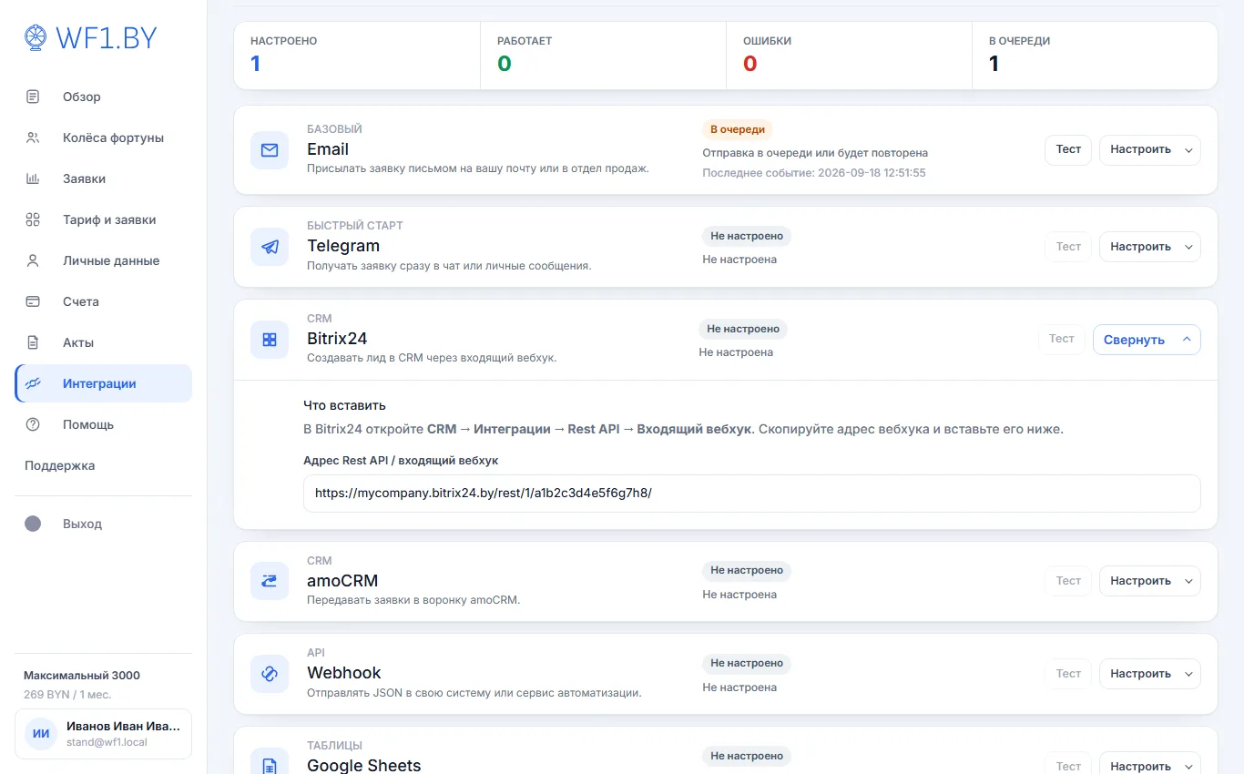Click the Email integration title
Image resolution: width=1244 pixels, height=774 pixels.
[x=328, y=149]
